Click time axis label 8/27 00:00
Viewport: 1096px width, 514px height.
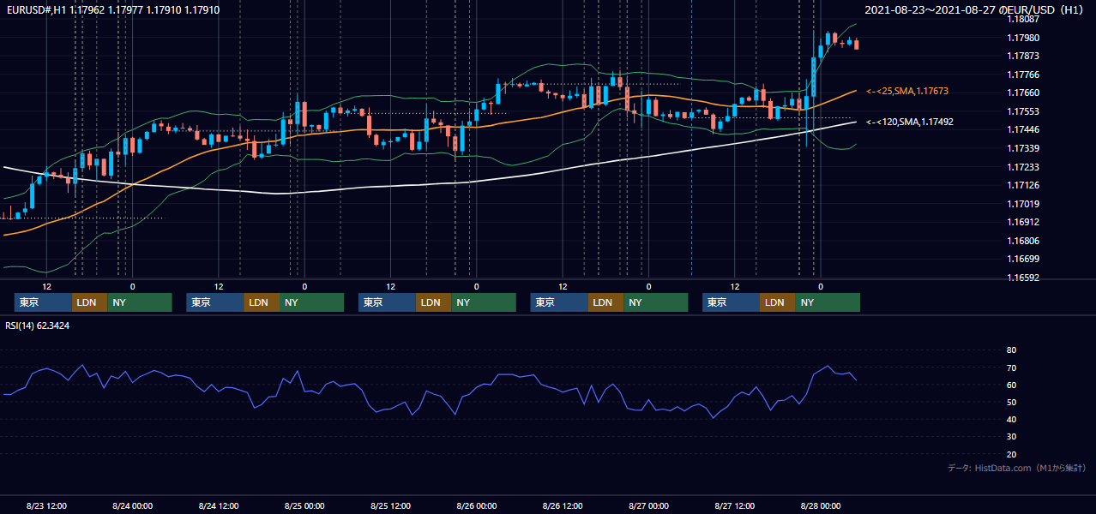pyautogui.click(x=648, y=505)
